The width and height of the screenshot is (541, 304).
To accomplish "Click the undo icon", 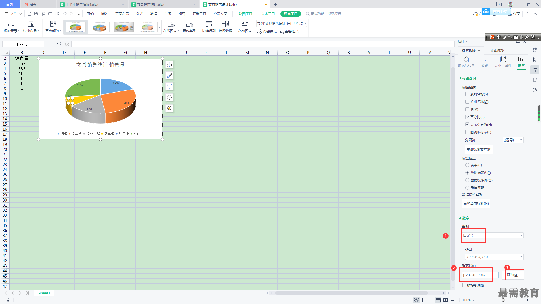I will point(65,14).
